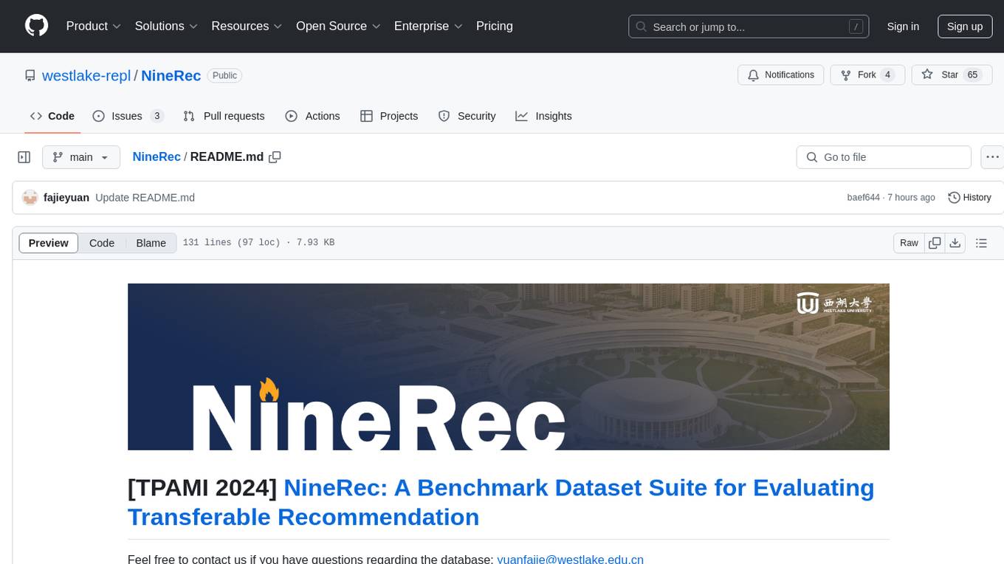Click the Notifications button
This screenshot has width=1004, height=564.
[781, 75]
